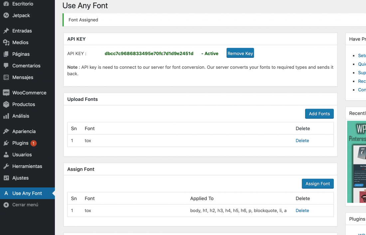Open the Jetpack menu item
The width and height of the screenshot is (366, 235).
click(x=21, y=15)
